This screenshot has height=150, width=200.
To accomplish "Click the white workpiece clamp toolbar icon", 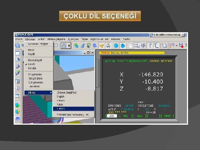I will 164,46.
